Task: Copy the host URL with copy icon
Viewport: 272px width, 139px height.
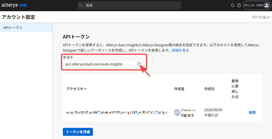Action: 139,64
